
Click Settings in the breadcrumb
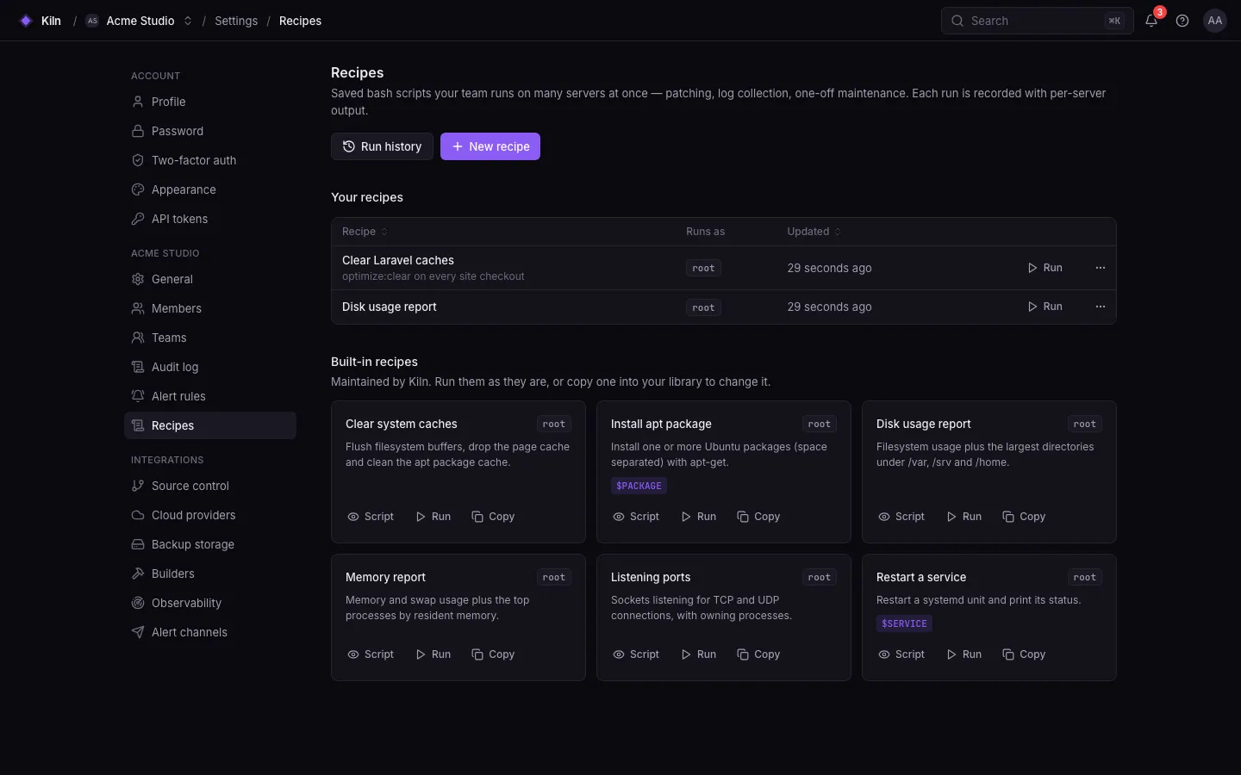[236, 21]
